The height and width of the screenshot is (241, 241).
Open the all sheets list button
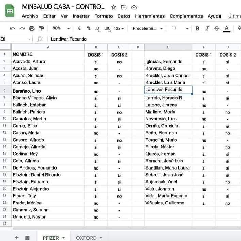[x=27, y=238]
